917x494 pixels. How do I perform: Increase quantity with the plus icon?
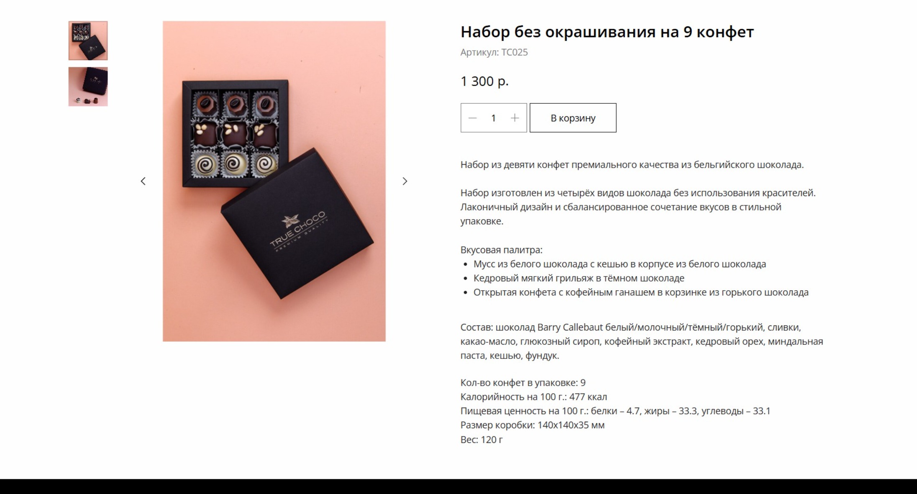pyautogui.click(x=515, y=118)
